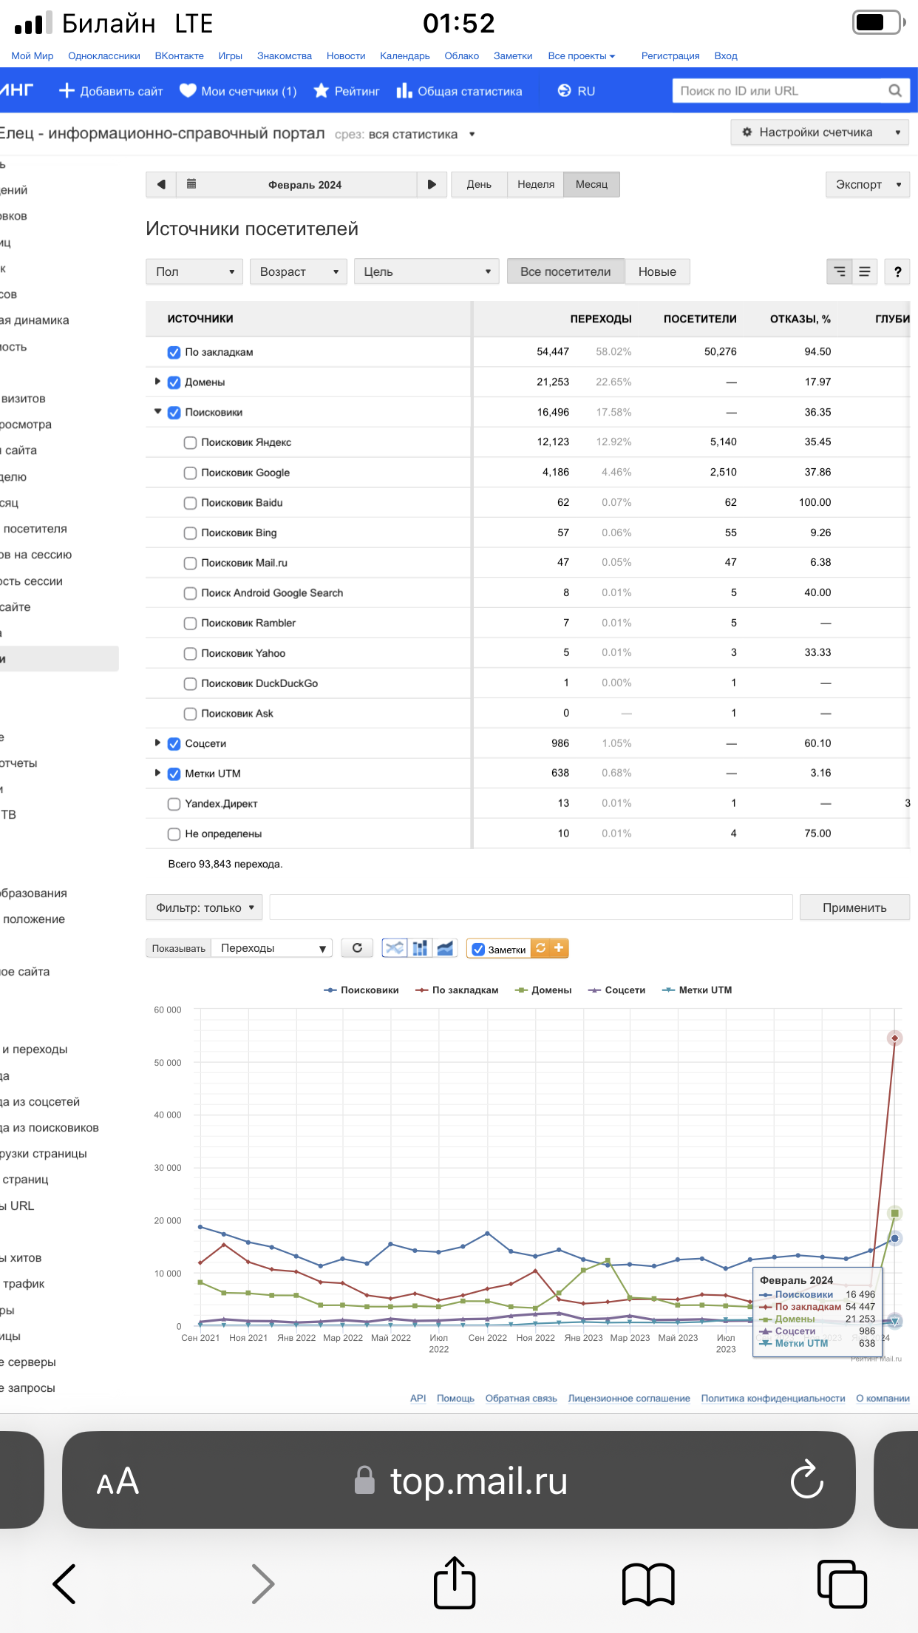Open the Переходы display dropdown
The height and width of the screenshot is (1633, 918).
[271, 948]
